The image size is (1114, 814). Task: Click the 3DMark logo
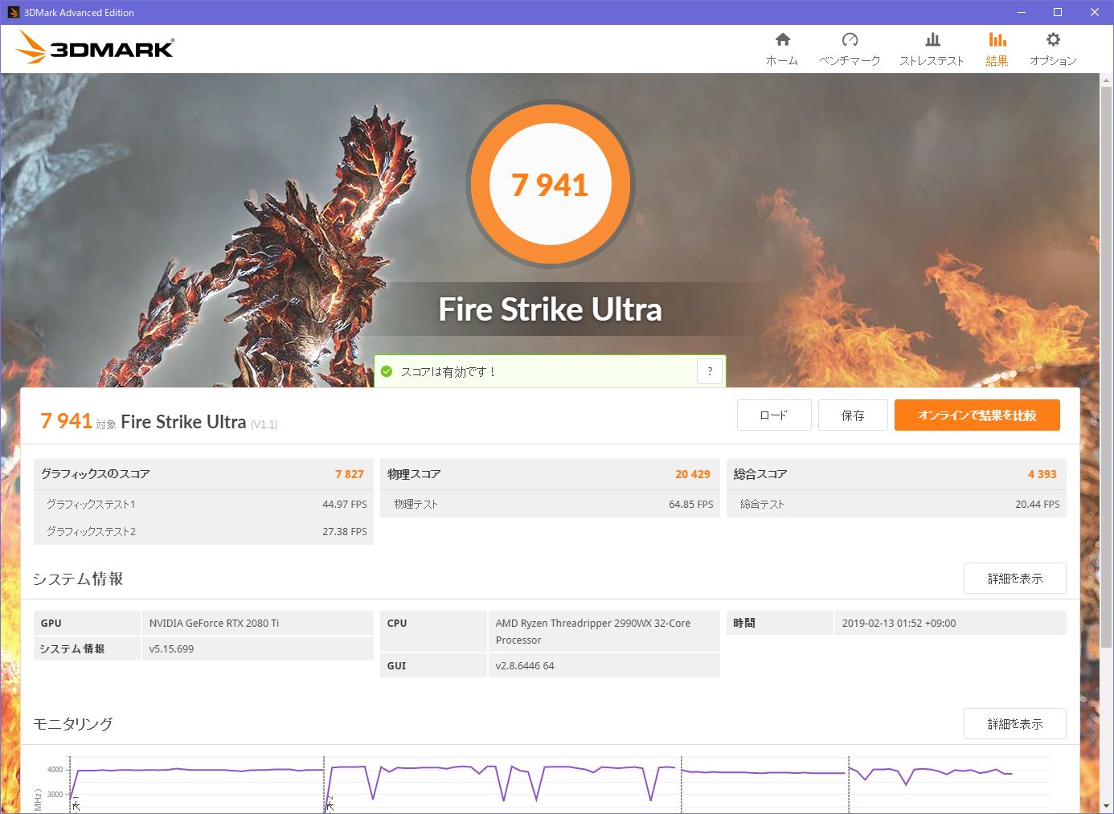[95, 48]
